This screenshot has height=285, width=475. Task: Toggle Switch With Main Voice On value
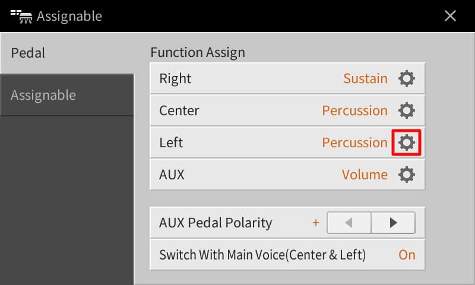click(x=407, y=255)
